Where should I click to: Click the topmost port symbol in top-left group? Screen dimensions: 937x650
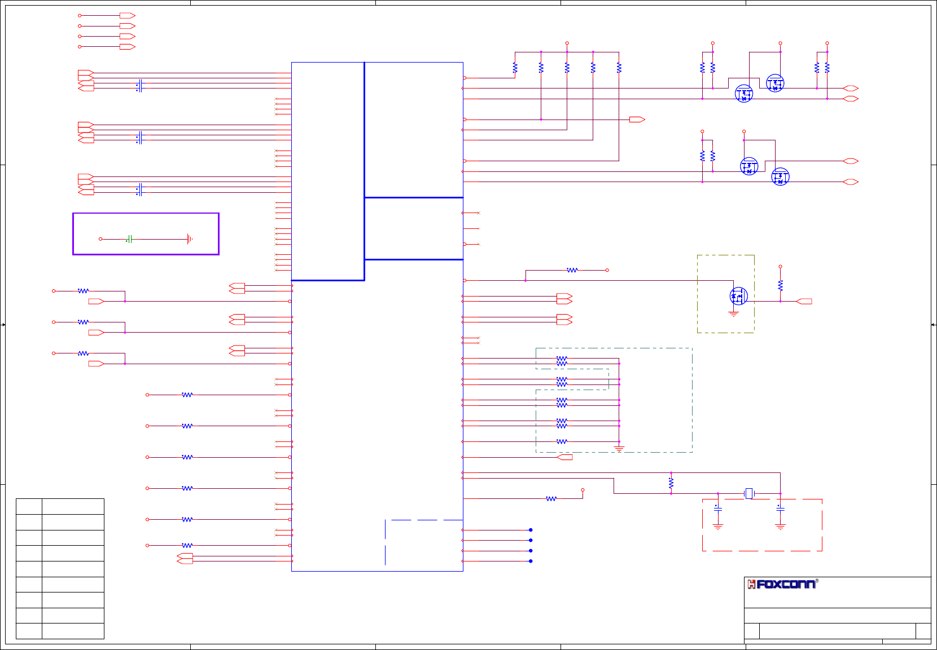coord(128,16)
